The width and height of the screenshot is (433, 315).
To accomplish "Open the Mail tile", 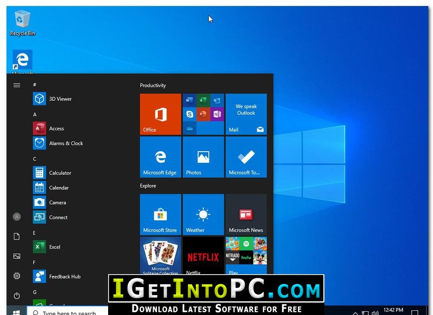I will (246, 114).
